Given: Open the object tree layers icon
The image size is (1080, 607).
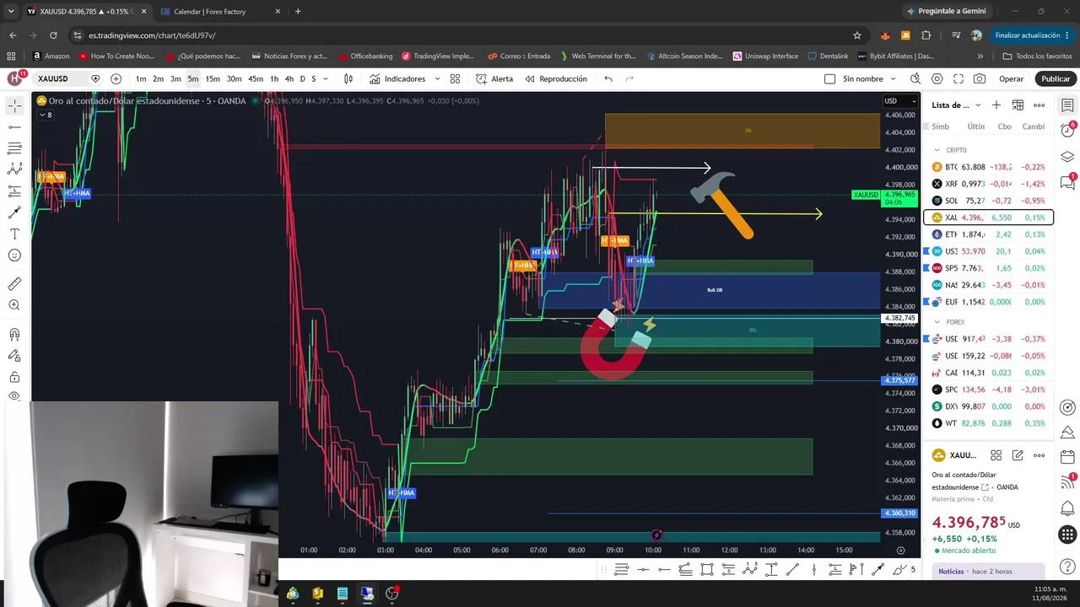Looking at the screenshot, I should (1067, 157).
